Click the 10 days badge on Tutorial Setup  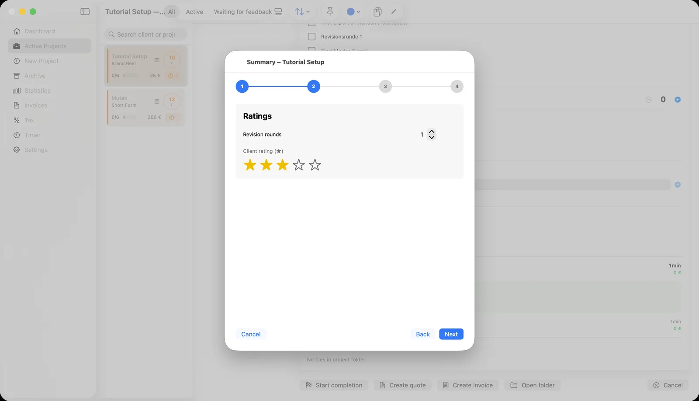[172, 59]
